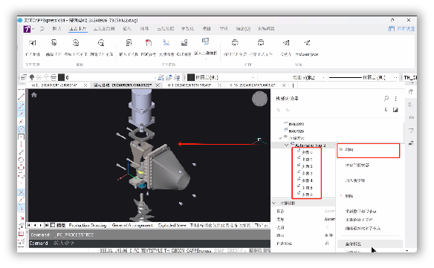Switch to the General Arrangement layout tab
This screenshot has height=268, width=434.
(x=132, y=226)
